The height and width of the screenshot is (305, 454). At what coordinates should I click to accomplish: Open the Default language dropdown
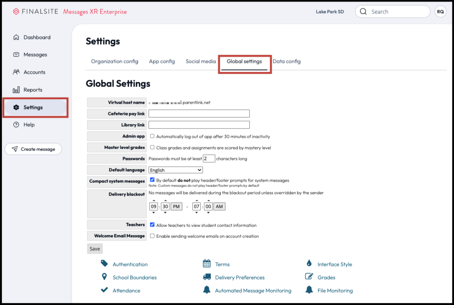pyautogui.click(x=175, y=170)
